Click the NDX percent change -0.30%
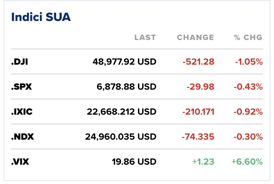This screenshot has height=184, width=274. 248,137
